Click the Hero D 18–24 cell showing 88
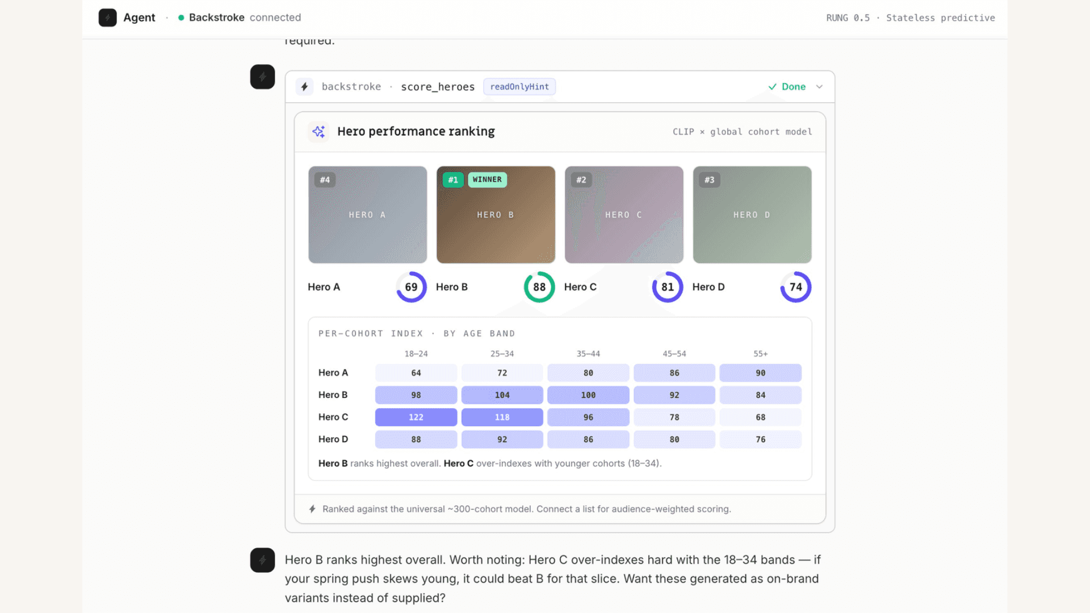1090x613 pixels. (416, 439)
